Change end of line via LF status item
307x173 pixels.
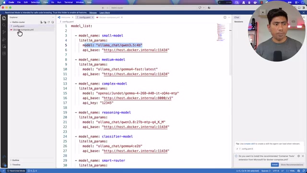point(283,171)
